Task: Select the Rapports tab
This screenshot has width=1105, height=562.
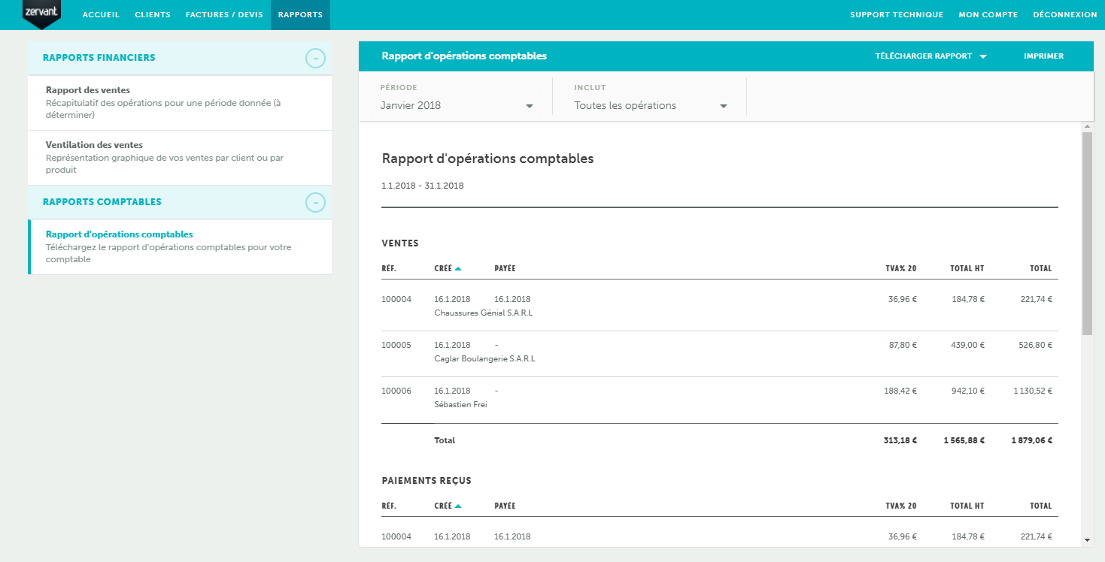Action: [300, 15]
